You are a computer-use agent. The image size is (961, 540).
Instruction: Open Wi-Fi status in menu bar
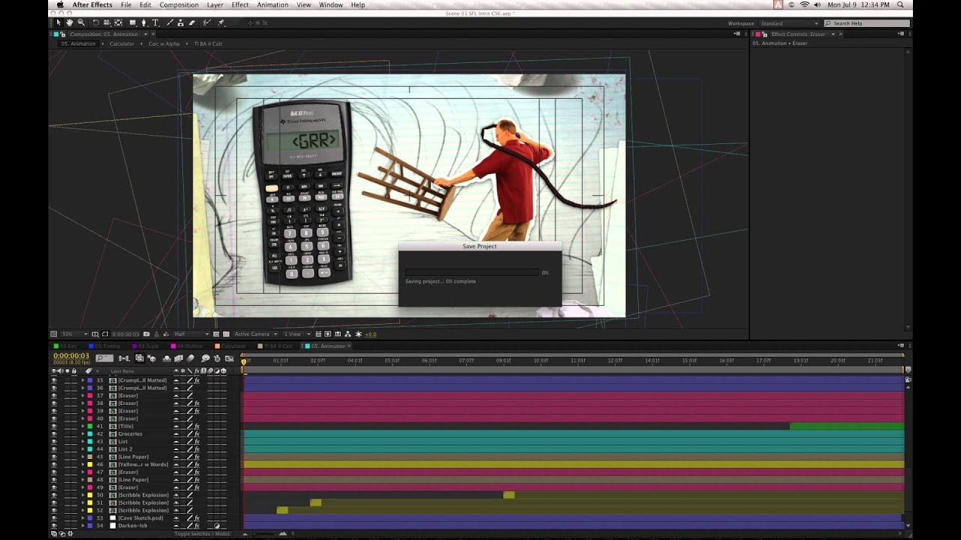pos(805,4)
